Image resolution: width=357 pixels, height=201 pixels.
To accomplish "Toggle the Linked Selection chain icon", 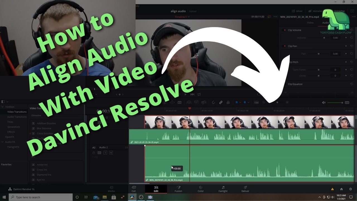I will [221, 102].
